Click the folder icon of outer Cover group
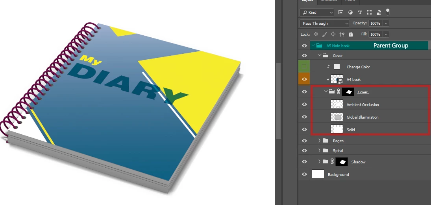This screenshot has height=205, width=431. point(326,55)
